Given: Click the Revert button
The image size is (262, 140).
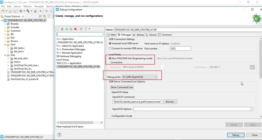Looking at the screenshot, I should tap(234, 125).
